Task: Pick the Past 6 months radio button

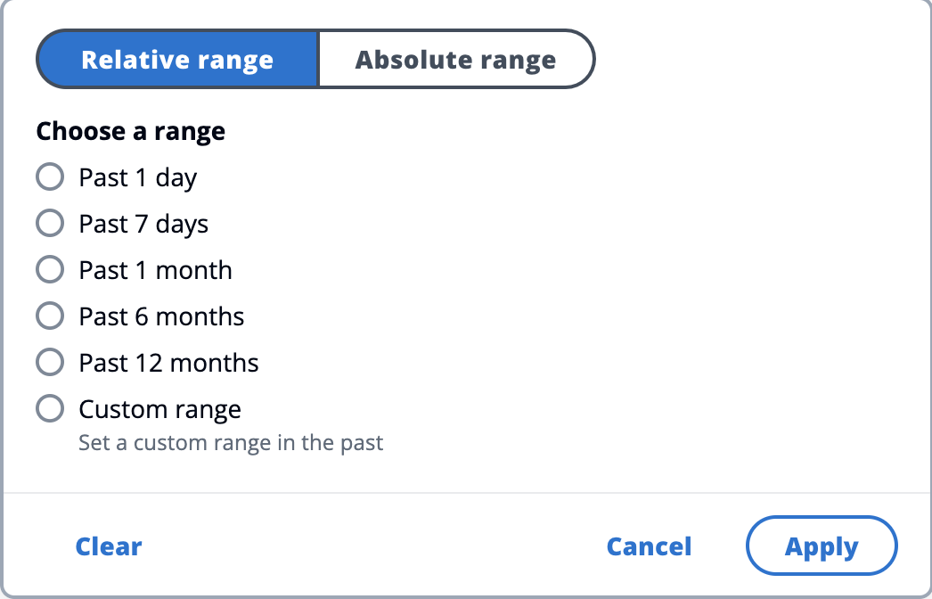Action: (50, 316)
